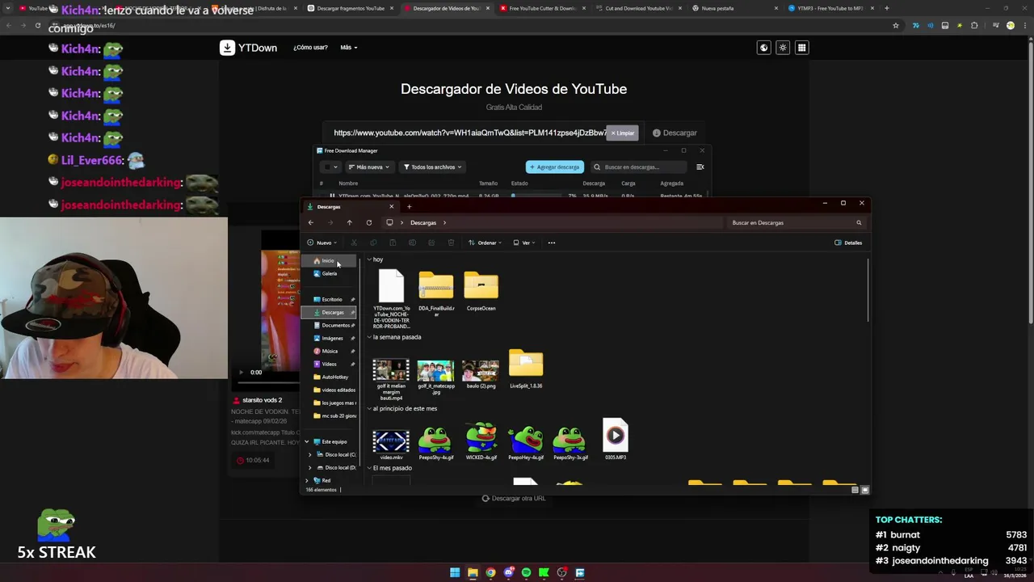Expand Disco local (C:) in the tree
1034x582 pixels.
tap(309, 454)
